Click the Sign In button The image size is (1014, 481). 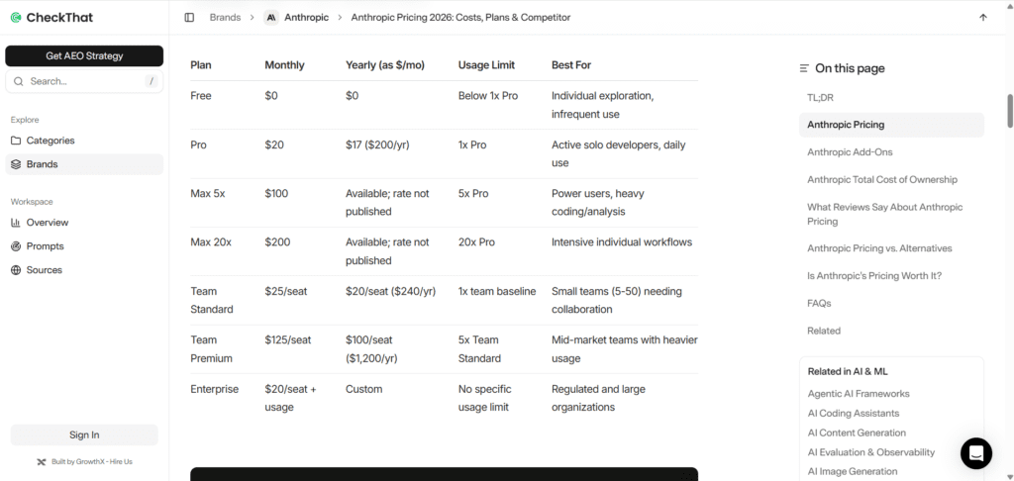[x=84, y=435]
